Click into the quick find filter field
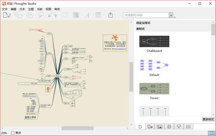The width and height of the screenshot is (216, 136). click(x=146, y=15)
